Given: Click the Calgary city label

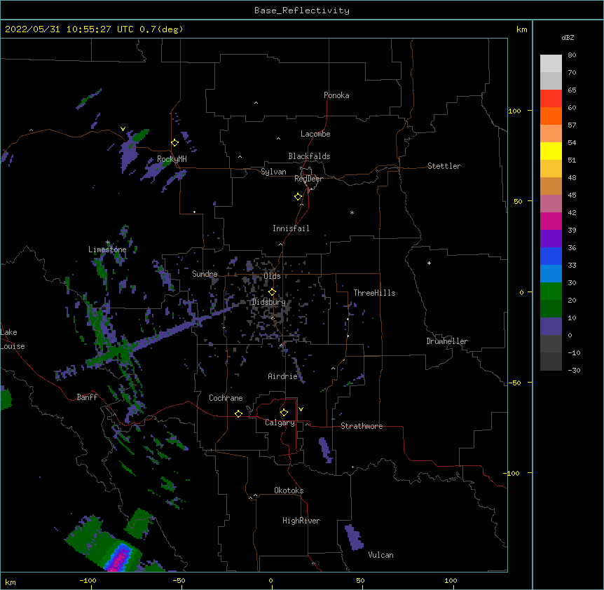Looking at the screenshot, I should pos(280,423).
